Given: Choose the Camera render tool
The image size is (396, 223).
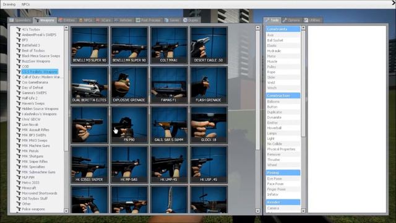Looking at the screenshot, I should [283, 208].
